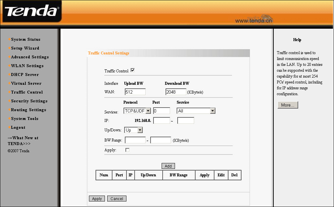Image resolution: width=334 pixels, height=207 pixels.
Task: Select Security Settings in the sidebar
Action: [x=29, y=101]
